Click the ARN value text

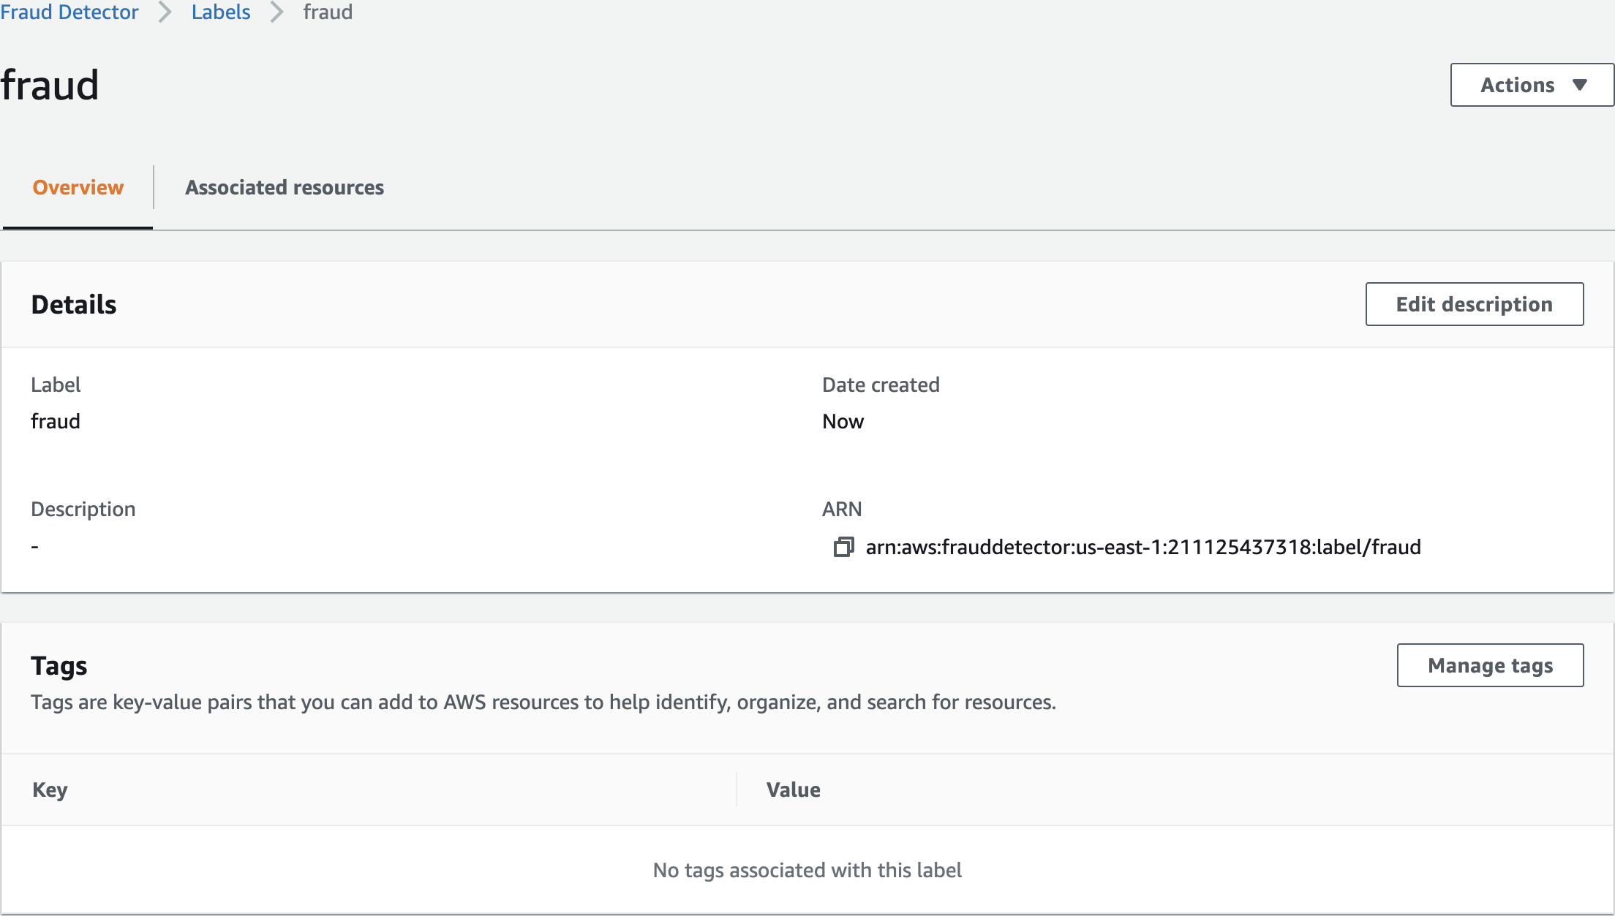click(1142, 547)
